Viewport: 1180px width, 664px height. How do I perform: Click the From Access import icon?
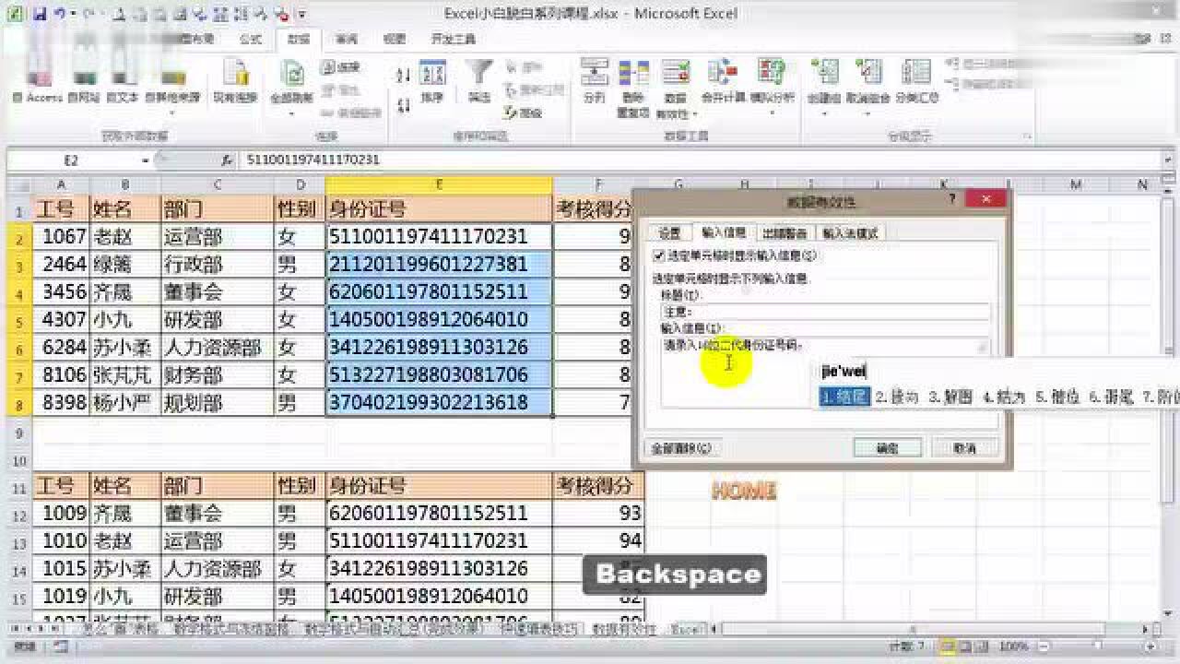click(x=38, y=79)
